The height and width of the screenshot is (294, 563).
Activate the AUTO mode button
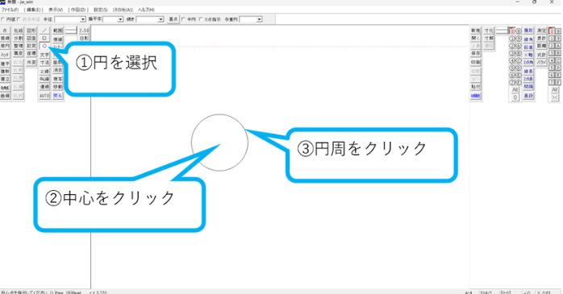point(44,96)
